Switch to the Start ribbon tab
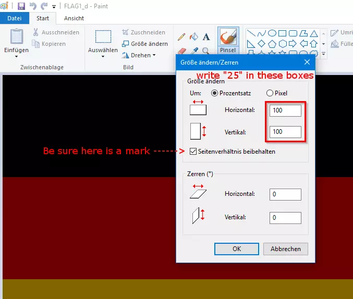Screen dimensions: 353x299 tap(43, 18)
